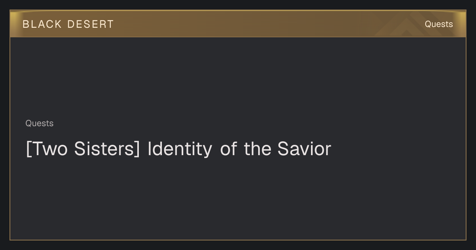
Task: Click the word BLACK in the logo
Action: click(42, 24)
